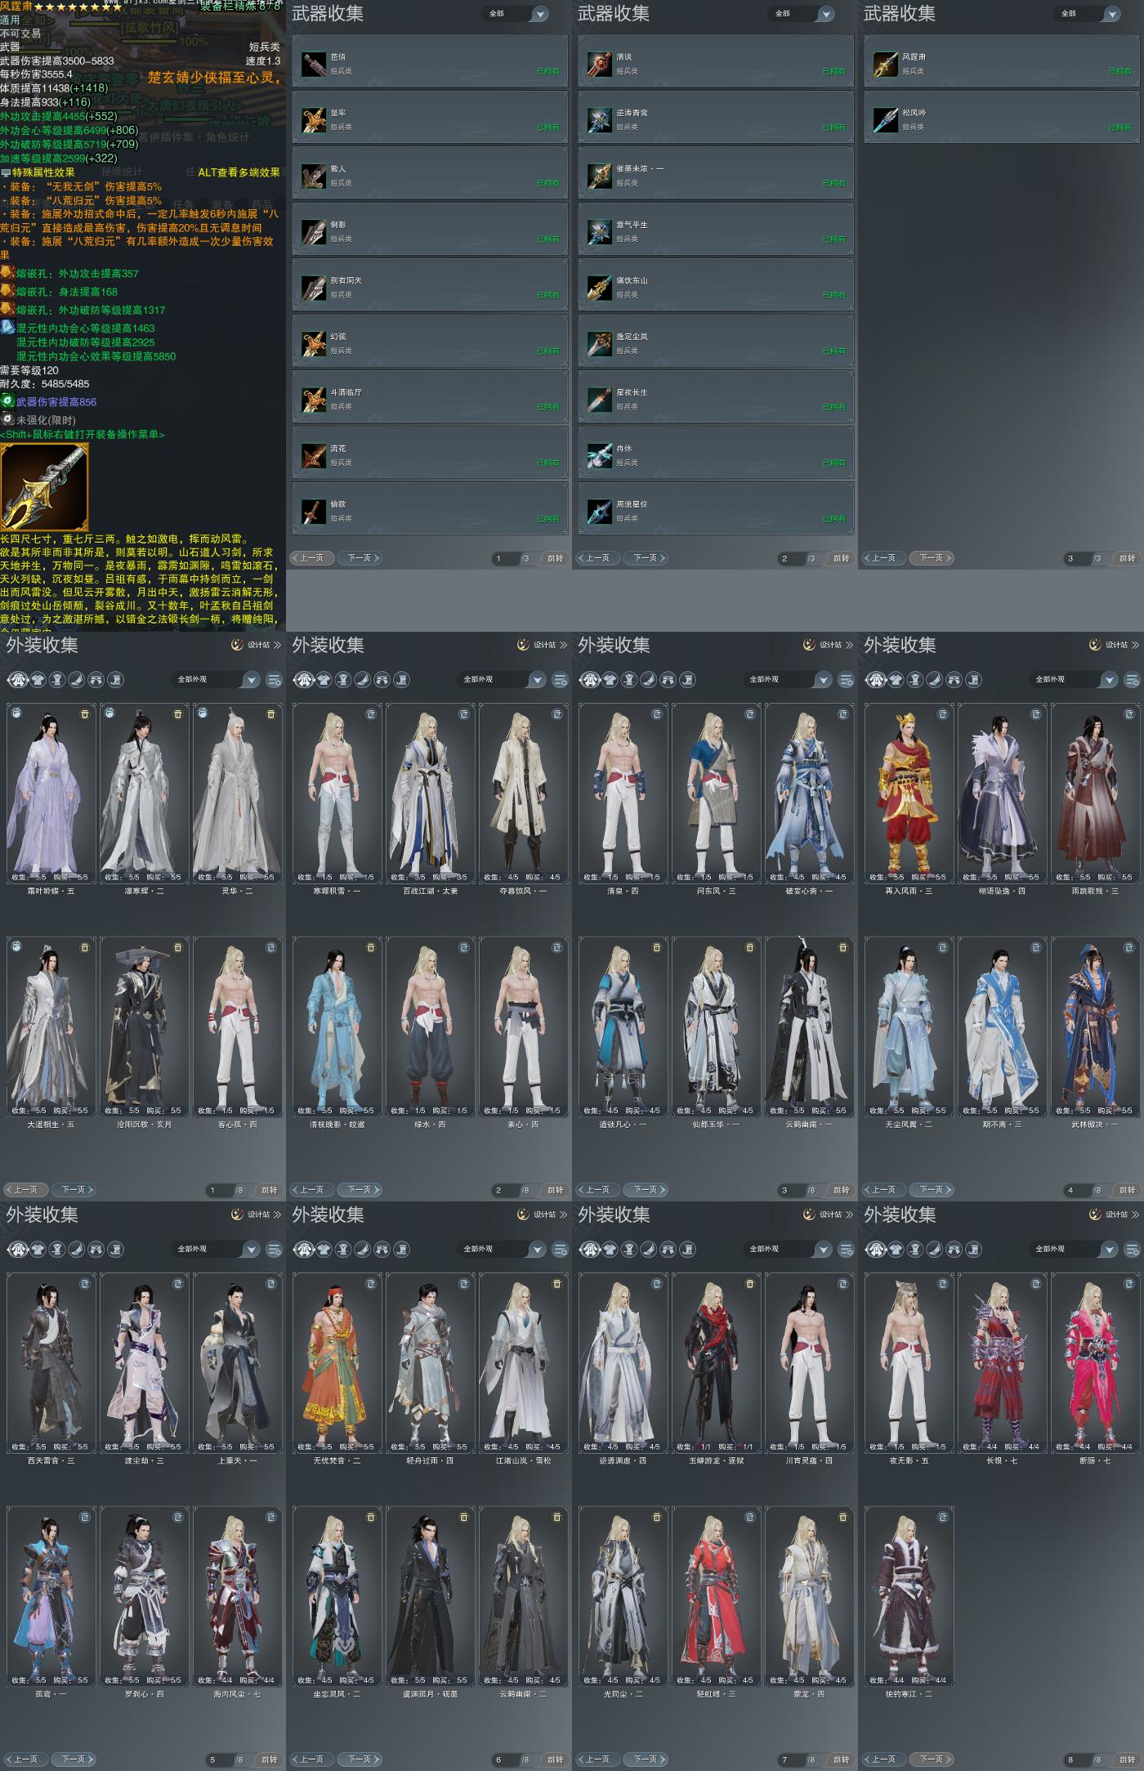Select the full-set category on outfit page 8
1144x1771 pixels.
(x=876, y=1249)
